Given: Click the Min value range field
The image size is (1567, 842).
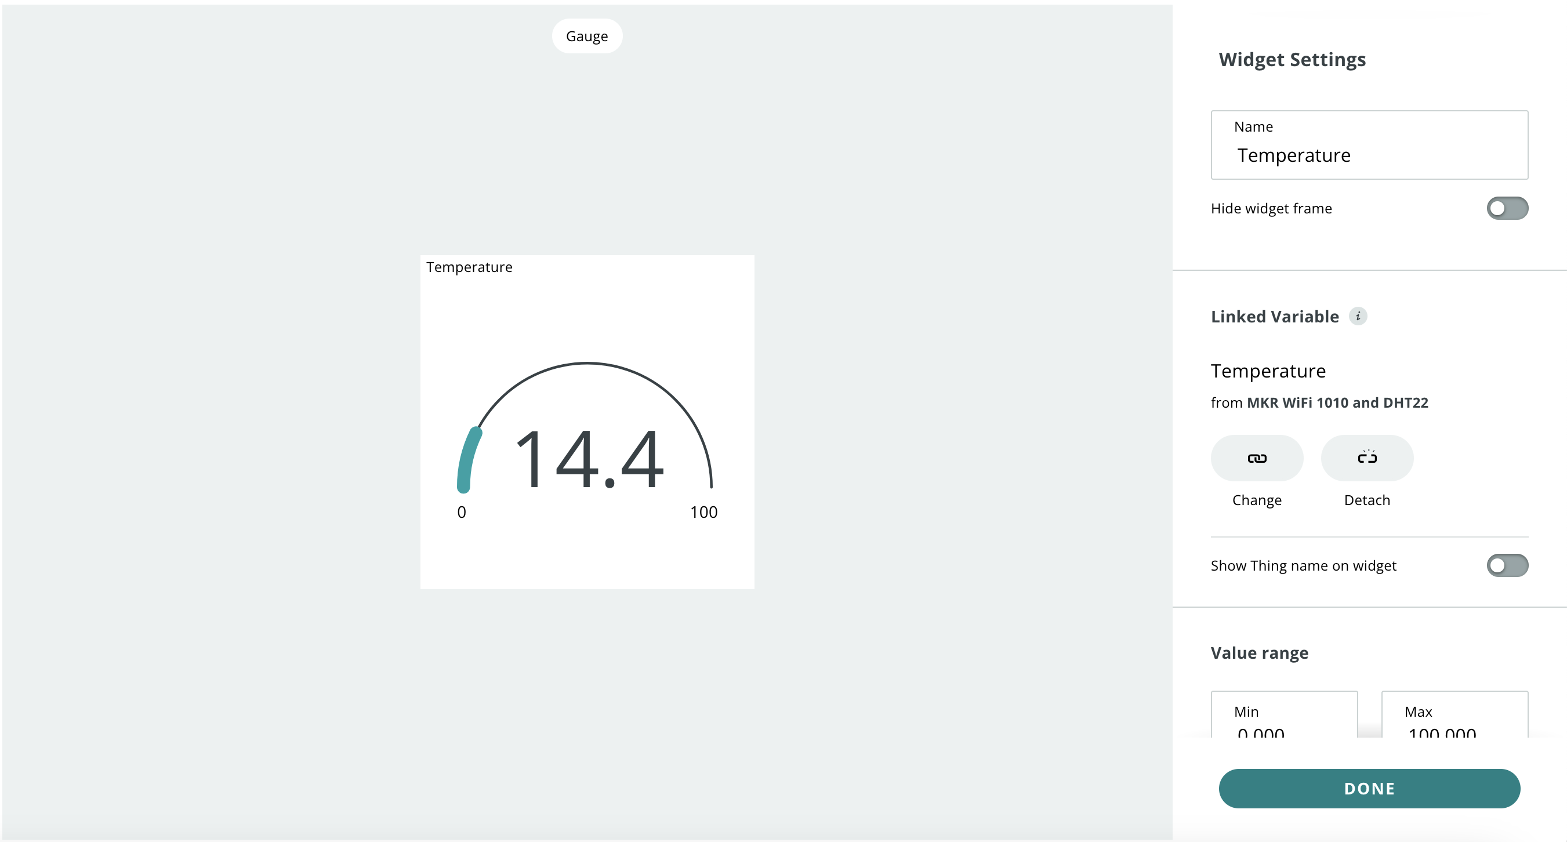Looking at the screenshot, I should (x=1283, y=724).
